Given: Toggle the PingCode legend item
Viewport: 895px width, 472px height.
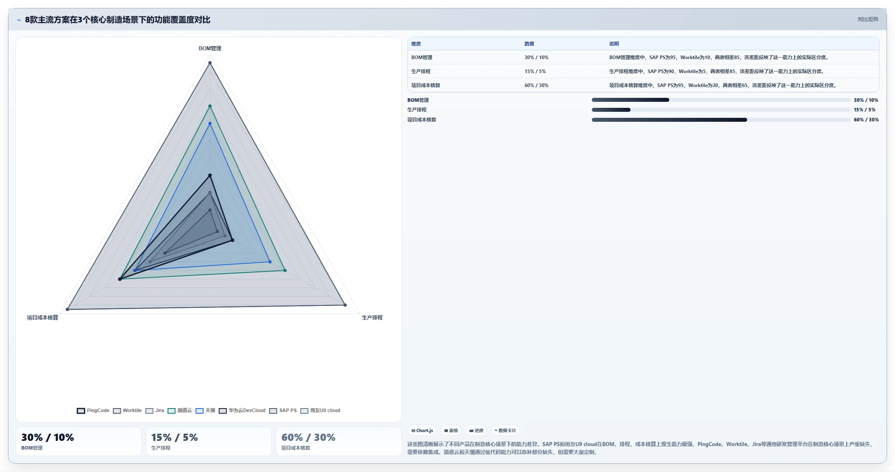Looking at the screenshot, I should pyautogui.click(x=93, y=411).
